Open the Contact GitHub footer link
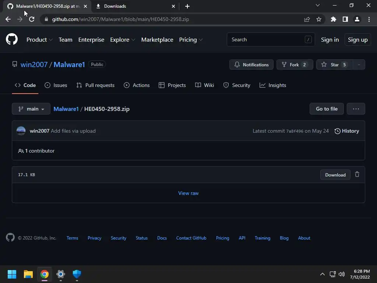The height and width of the screenshot is (283, 377). pyautogui.click(x=191, y=238)
